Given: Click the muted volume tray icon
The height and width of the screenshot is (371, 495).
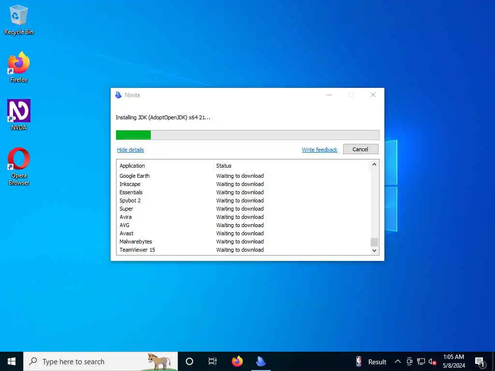Looking at the screenshot, I should [432, 361].
